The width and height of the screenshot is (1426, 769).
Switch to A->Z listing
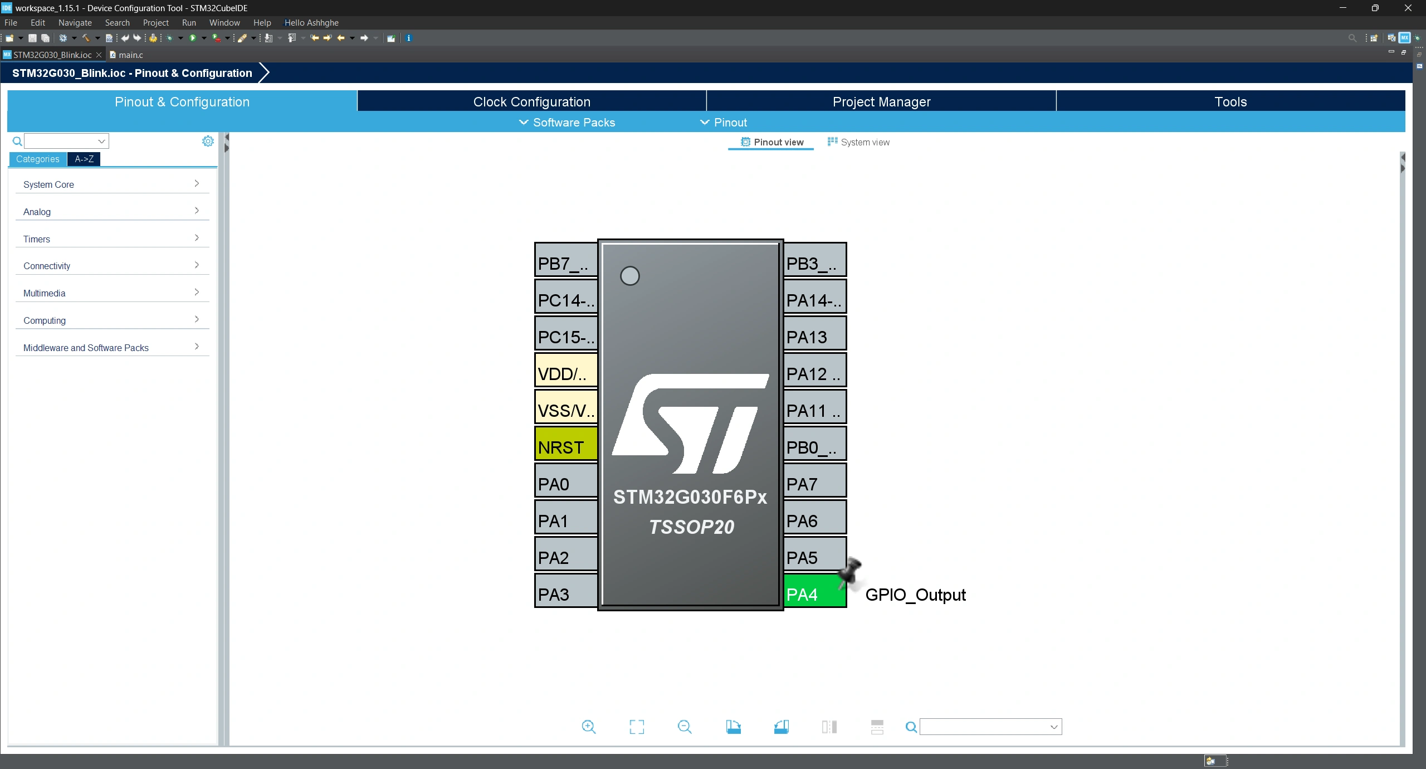84,159
